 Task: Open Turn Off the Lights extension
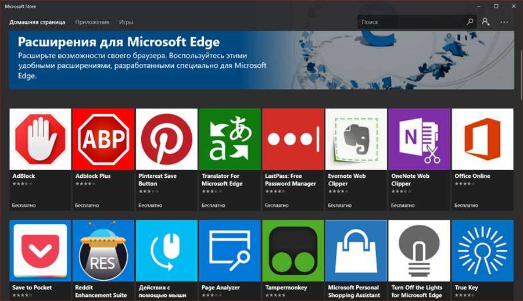[419, 250]
